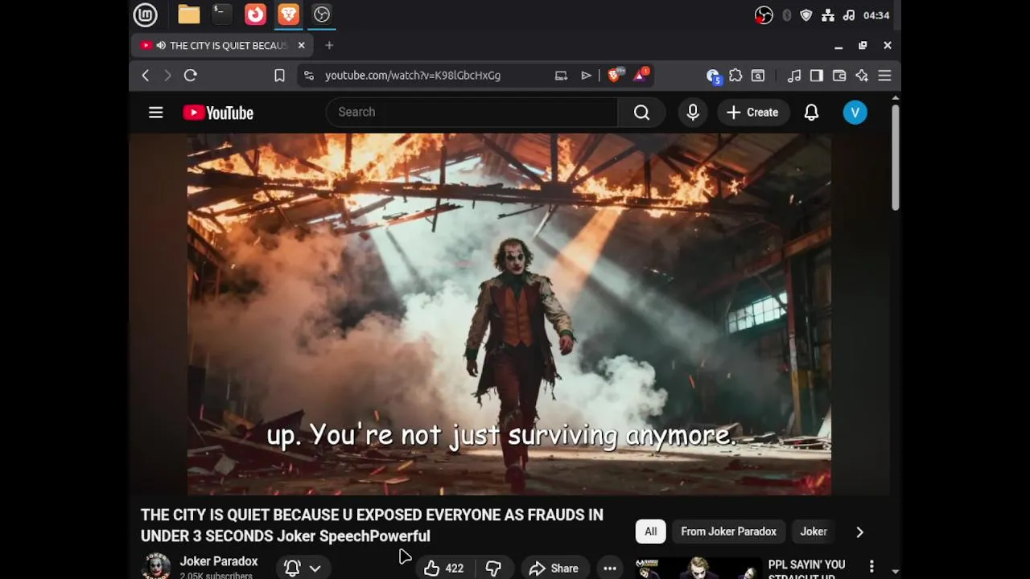
Task: Switch to OBS Studio in the panel
Action: click(x=322, y=14)
